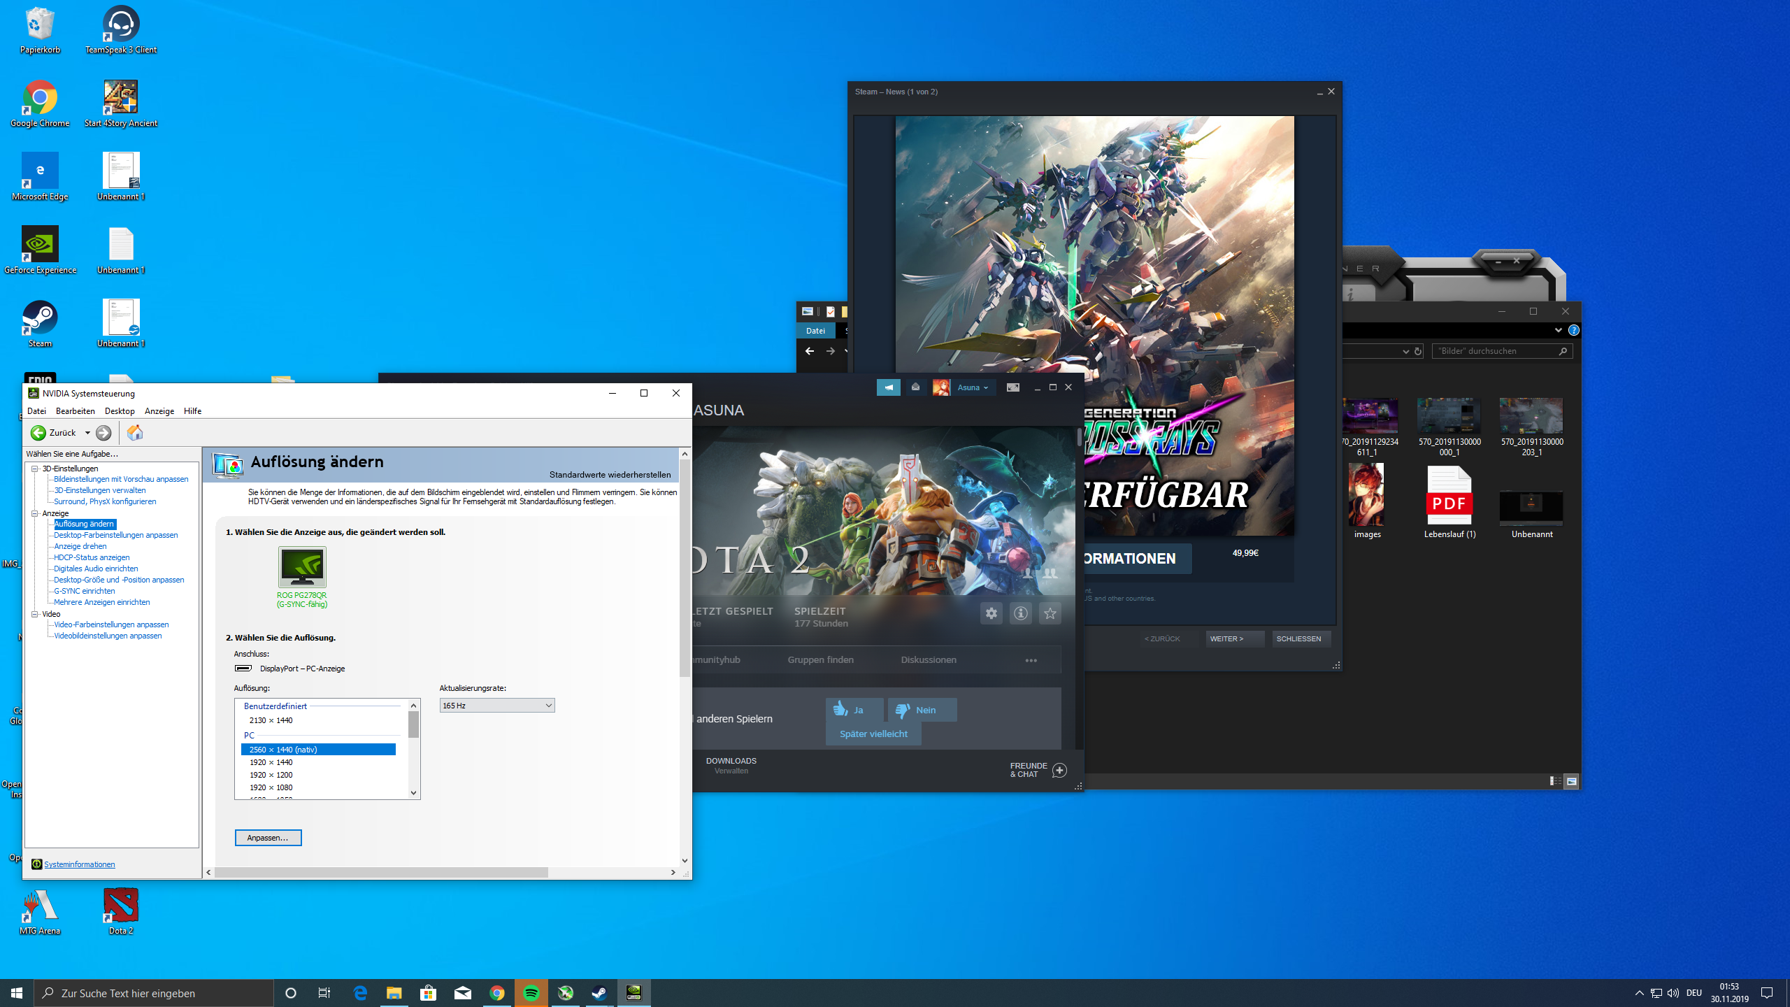Click the Anpassen... button
The image size is (1790, 1007).
(x=268, y=838)
